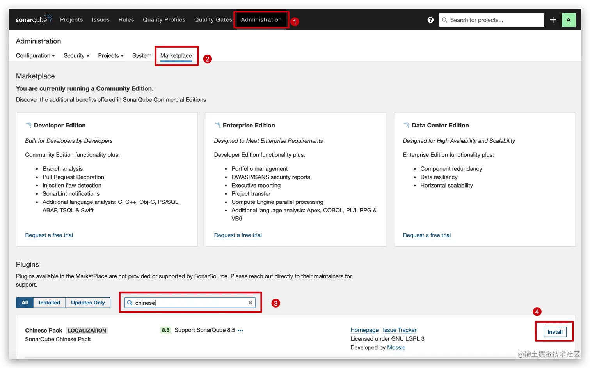Click the Developer Edition logo icon

click(x=28, y=125)
